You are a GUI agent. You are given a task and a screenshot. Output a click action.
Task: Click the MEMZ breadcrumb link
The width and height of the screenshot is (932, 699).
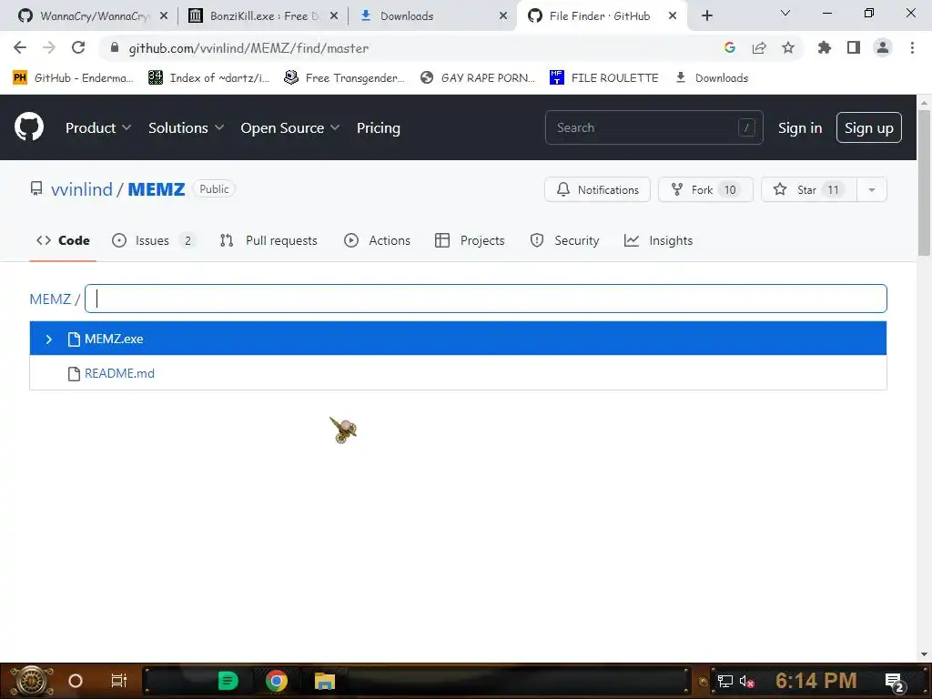50,299
